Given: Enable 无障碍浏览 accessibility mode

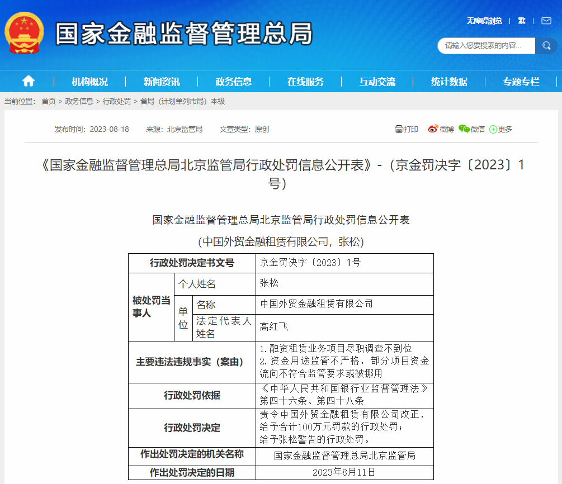Looking at the screenshot, I should [484, 21].
